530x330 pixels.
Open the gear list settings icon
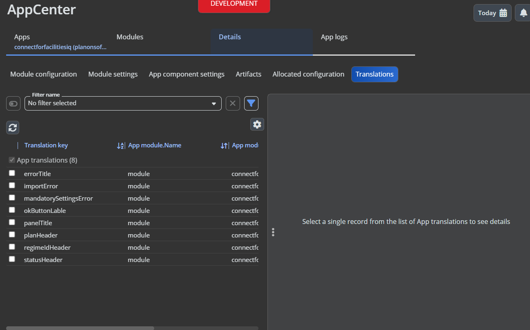pos(257,124)
